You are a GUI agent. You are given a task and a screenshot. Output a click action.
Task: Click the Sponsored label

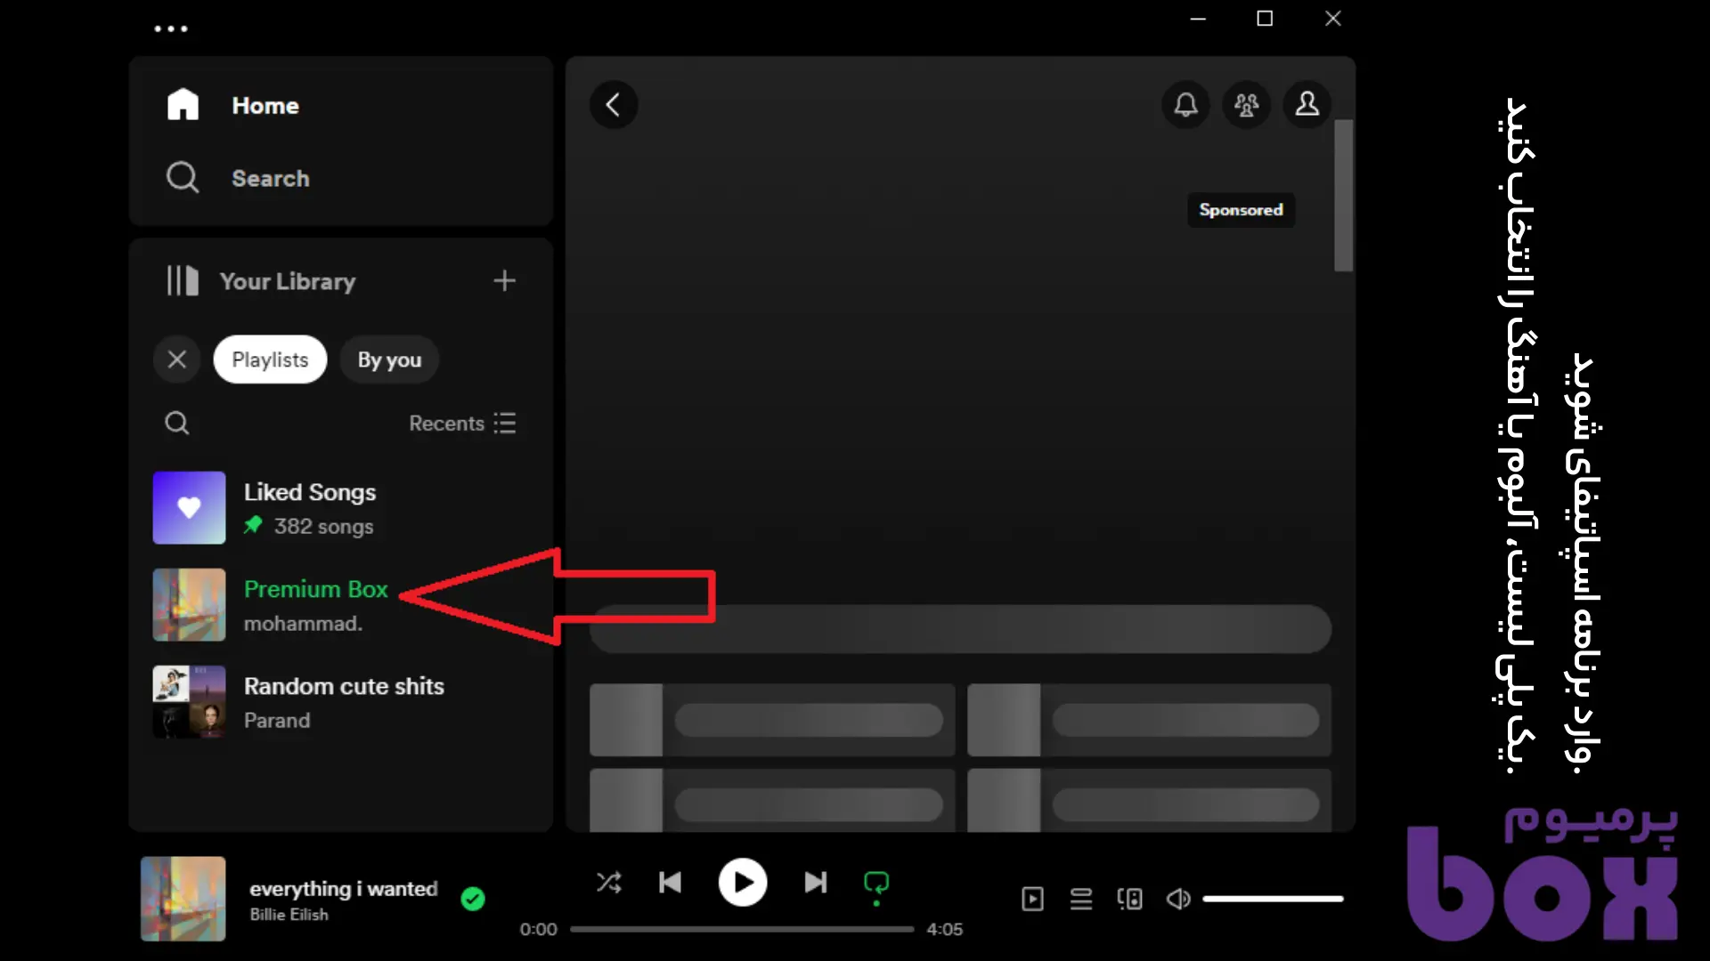coord(1241,210)
